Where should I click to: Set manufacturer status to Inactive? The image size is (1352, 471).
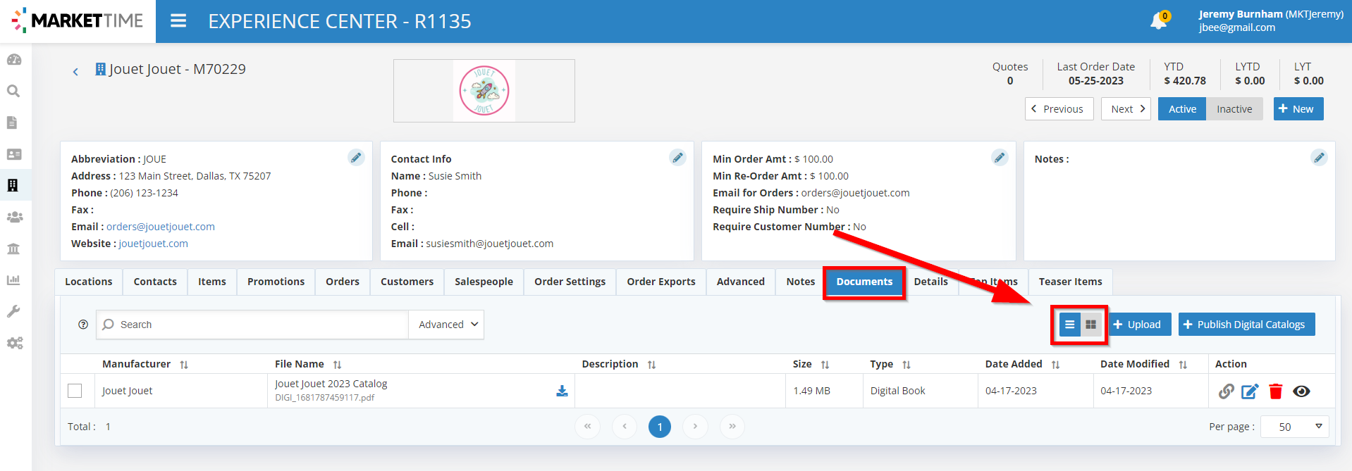pos(1234,109)
